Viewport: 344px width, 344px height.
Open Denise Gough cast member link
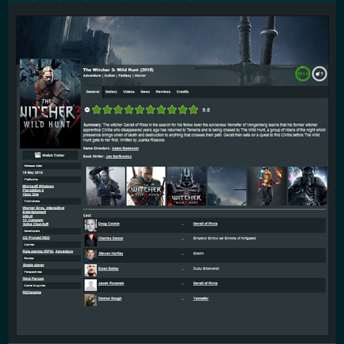pos(110,299)
